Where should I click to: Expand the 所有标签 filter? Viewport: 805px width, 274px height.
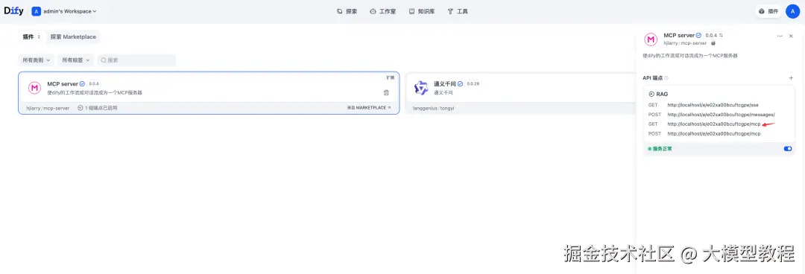(76, 60)
